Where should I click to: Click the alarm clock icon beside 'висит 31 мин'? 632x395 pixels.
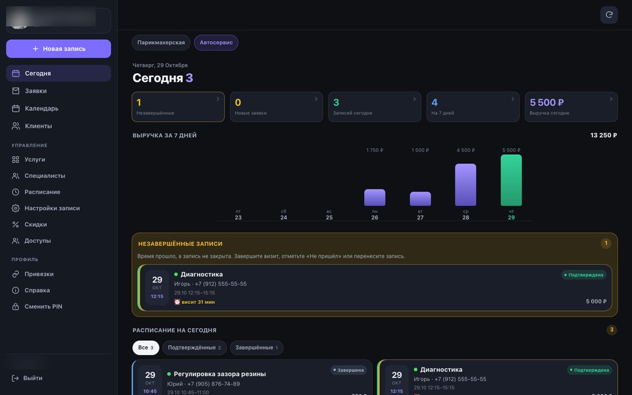177,302
